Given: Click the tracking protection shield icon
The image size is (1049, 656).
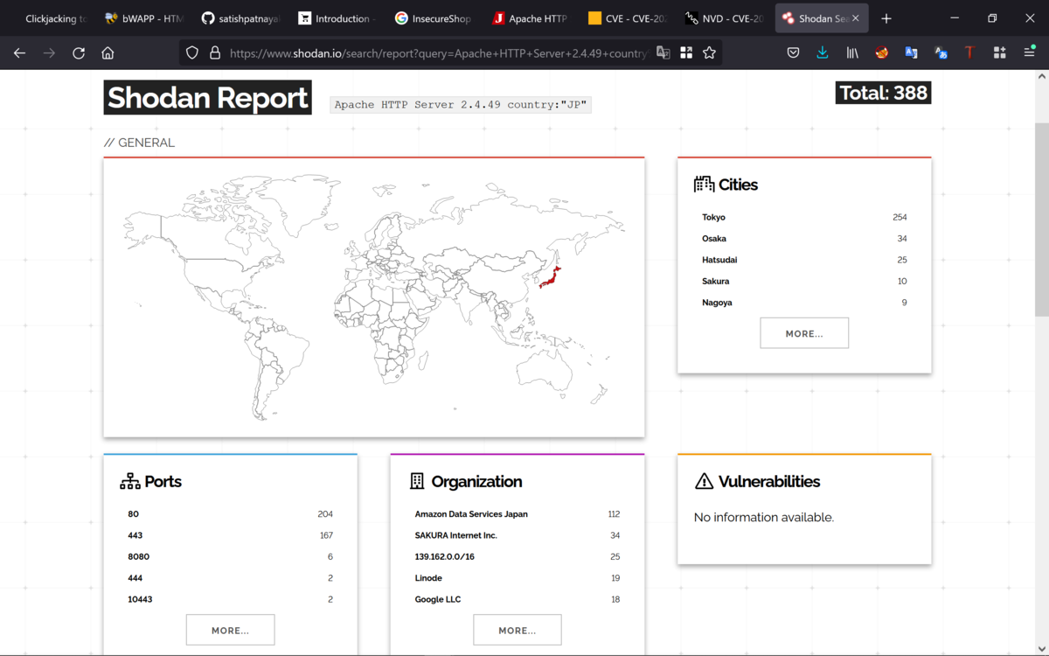Looking at the screenshot, I should tap(192, 53).
